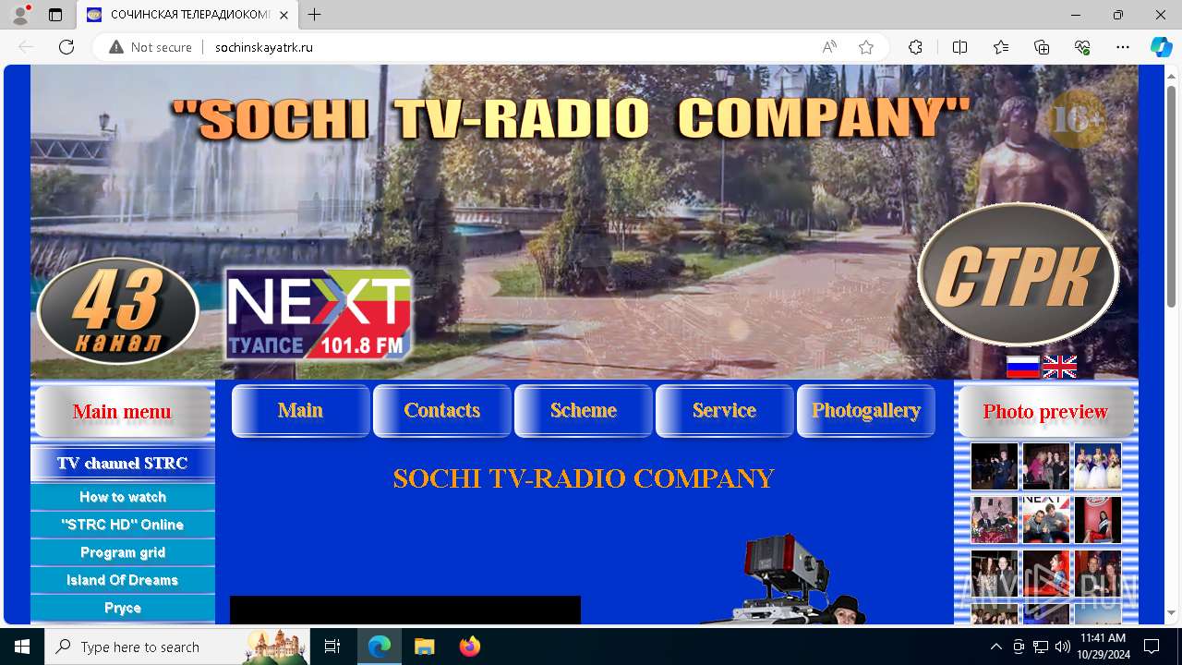The image size is (1182, 665).
Task: Open a new browser tab
Action: tap(315, 15)
